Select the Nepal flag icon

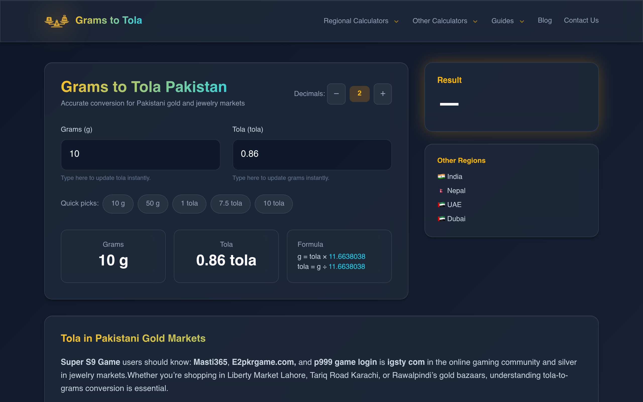pyautogui.click(x=441, y=190)
